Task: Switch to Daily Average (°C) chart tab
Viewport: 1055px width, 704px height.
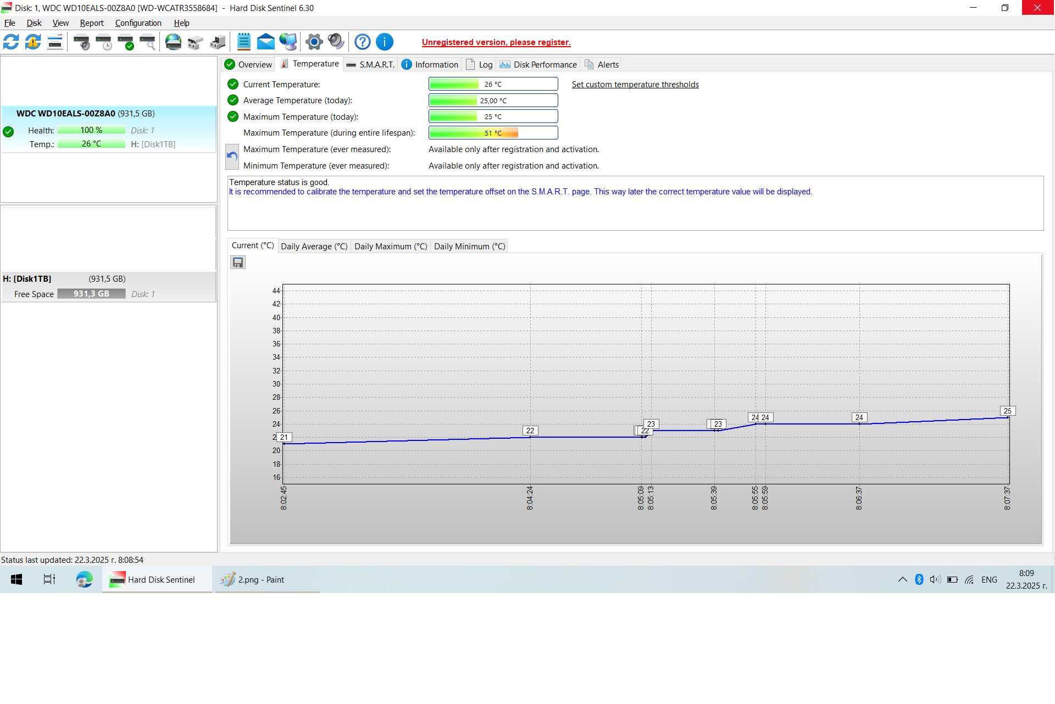Action: pos(314,246)
